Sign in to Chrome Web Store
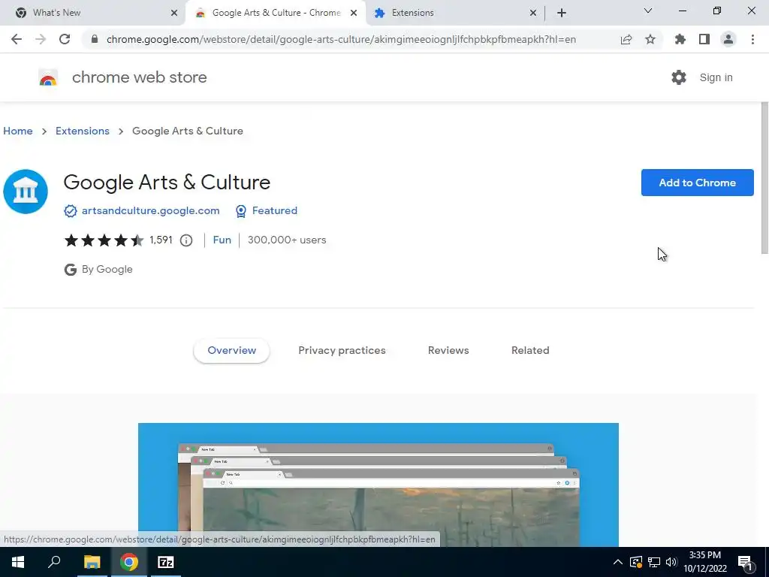Screen dimensions: 769x577 [716, 77]
